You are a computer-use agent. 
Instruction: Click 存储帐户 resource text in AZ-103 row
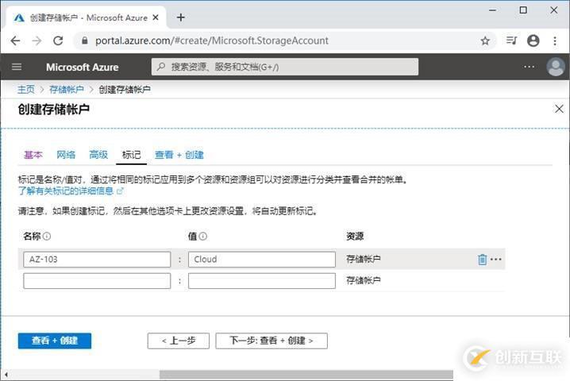pos(363,259)
